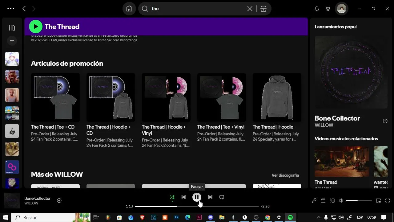Open Brave browser from taskbar
The width and height of the screenshot is (394, 222).
142,217
